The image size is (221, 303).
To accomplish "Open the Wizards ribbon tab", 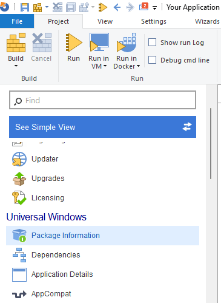I will coord(207,21).
